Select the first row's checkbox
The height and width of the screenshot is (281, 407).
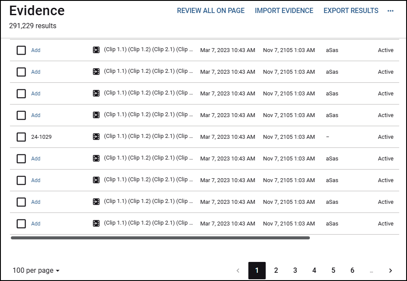click(21, 50)
